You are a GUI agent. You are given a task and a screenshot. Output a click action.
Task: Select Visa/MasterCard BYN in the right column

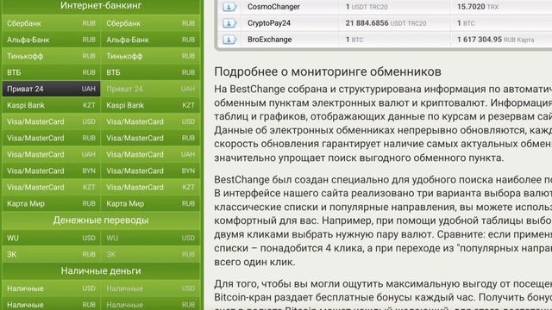point(150,170)
